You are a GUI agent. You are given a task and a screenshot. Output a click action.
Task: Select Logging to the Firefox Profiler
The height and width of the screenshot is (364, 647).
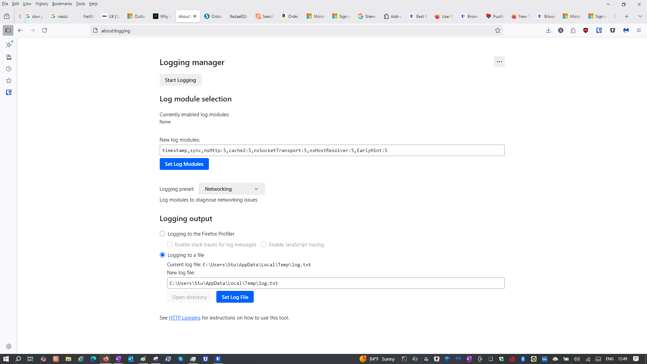[162, 234]
